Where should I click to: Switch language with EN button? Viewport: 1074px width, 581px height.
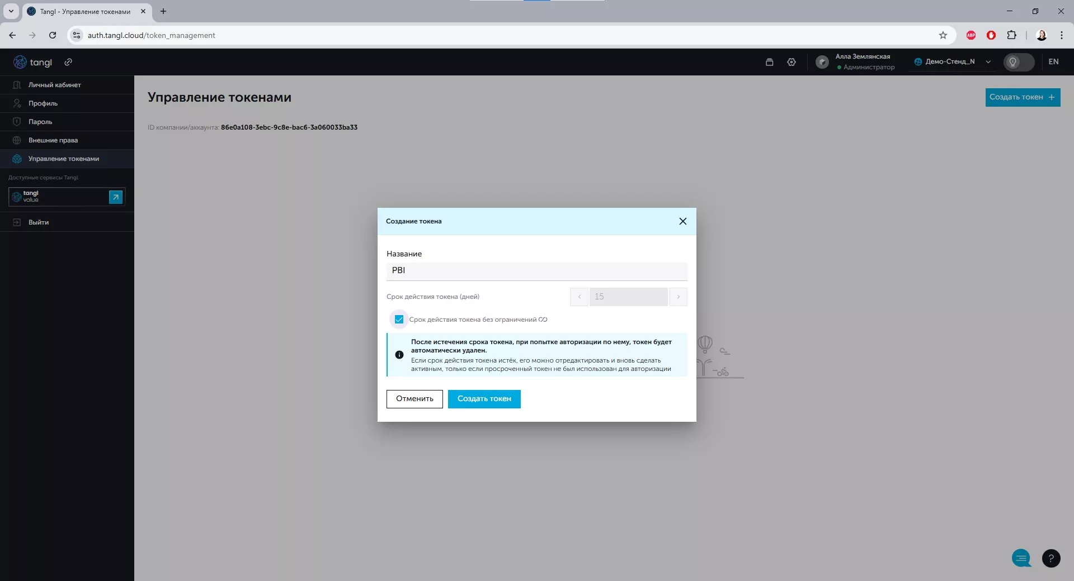coord(1053,62)
